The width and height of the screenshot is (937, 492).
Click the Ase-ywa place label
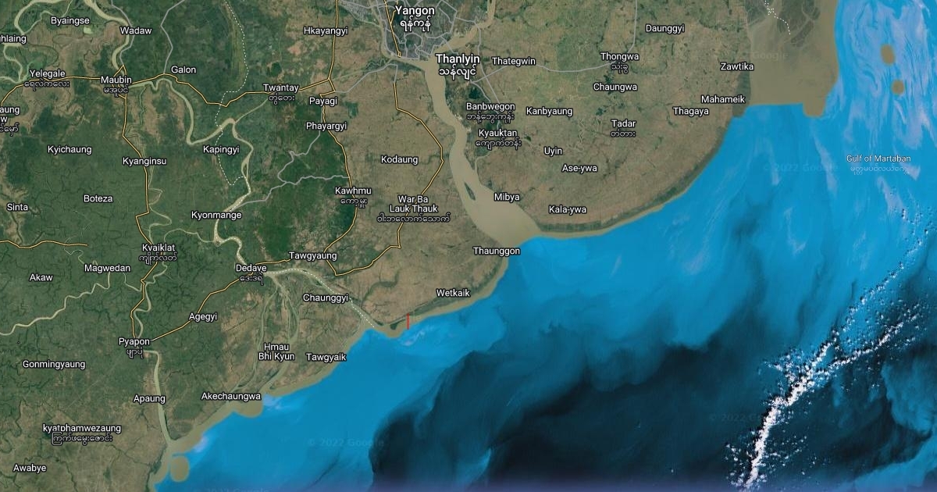pos(579,168)
